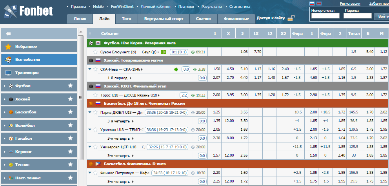Screen dimensions: 389x186
Task: Open the FonWinClient link
Action: pyautogui.click(x=122, y=7)
